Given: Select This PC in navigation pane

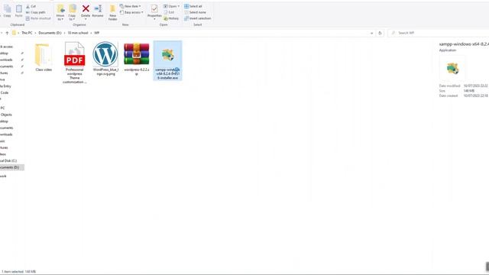Looking at the screenshot, I should 2,108.
